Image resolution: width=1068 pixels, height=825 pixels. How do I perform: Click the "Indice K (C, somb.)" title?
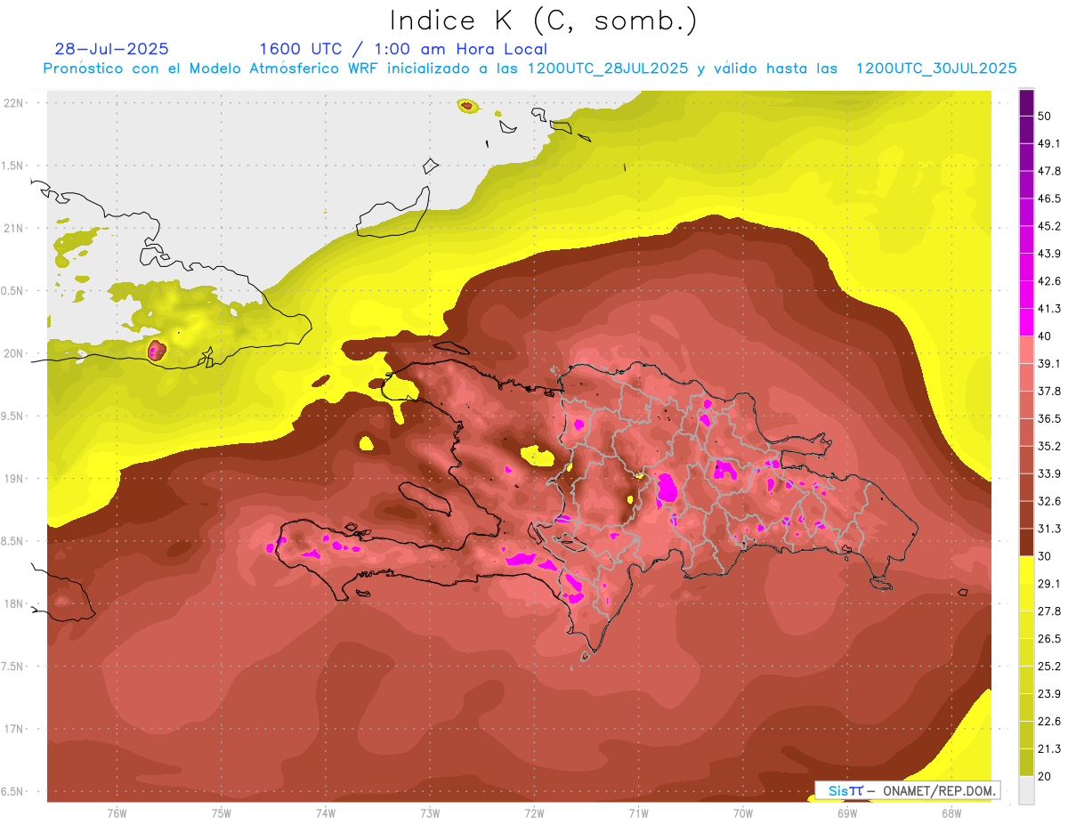[543, 20]
